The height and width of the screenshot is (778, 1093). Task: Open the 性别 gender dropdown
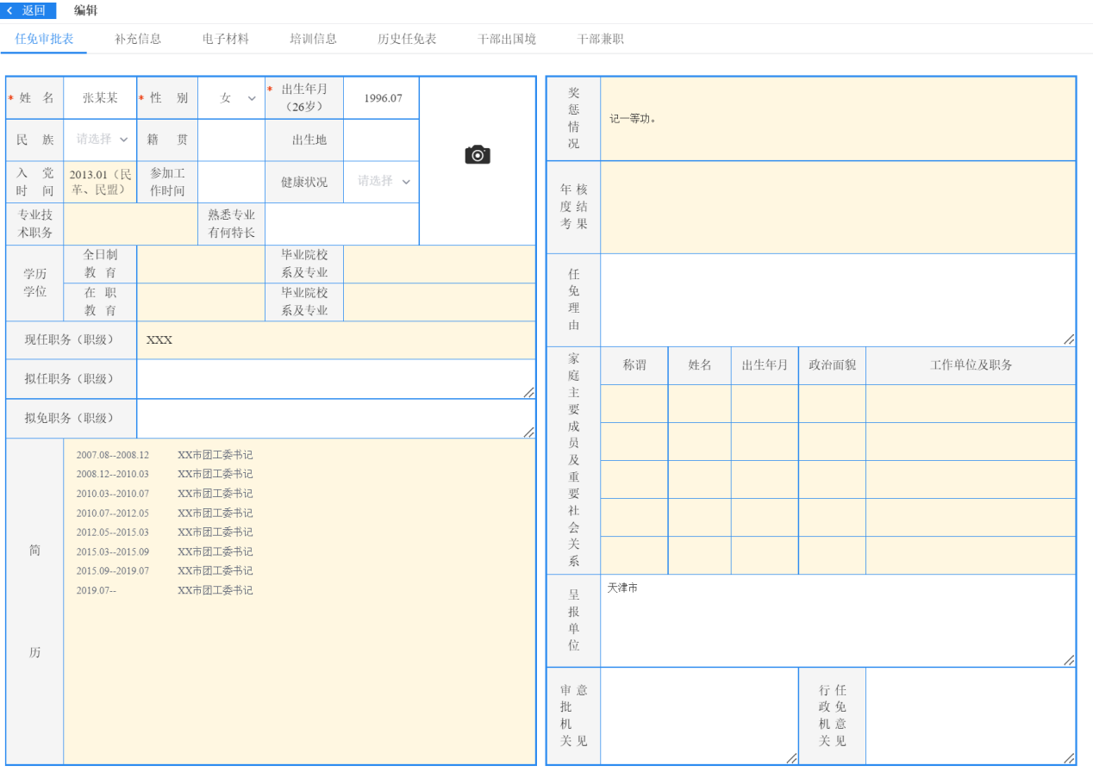(231, 98)
